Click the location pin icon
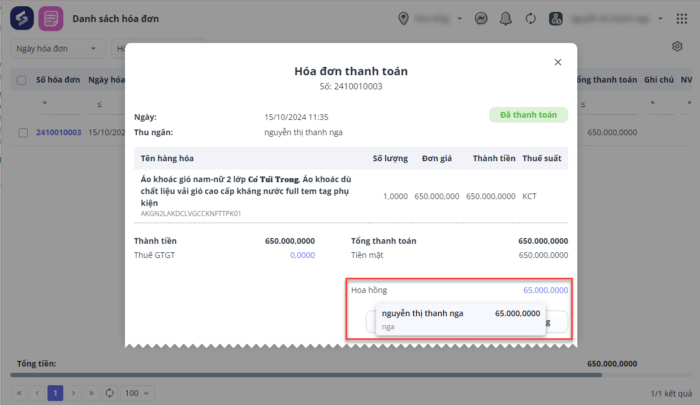 point(403,19)
